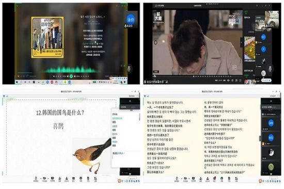Click the bird image on the quiz slide
This screenshot has height=189, width=284.
92,155
